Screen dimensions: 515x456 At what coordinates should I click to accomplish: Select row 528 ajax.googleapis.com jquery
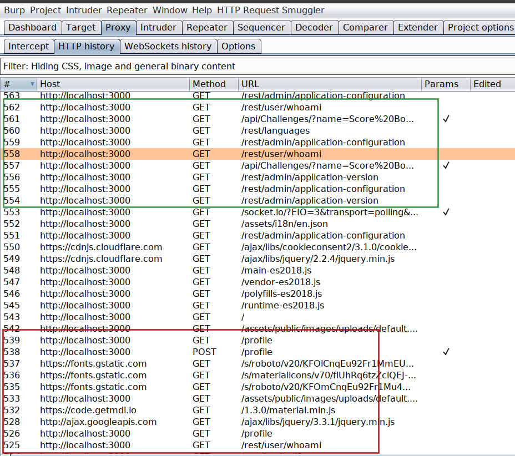[x=257, y=422]
